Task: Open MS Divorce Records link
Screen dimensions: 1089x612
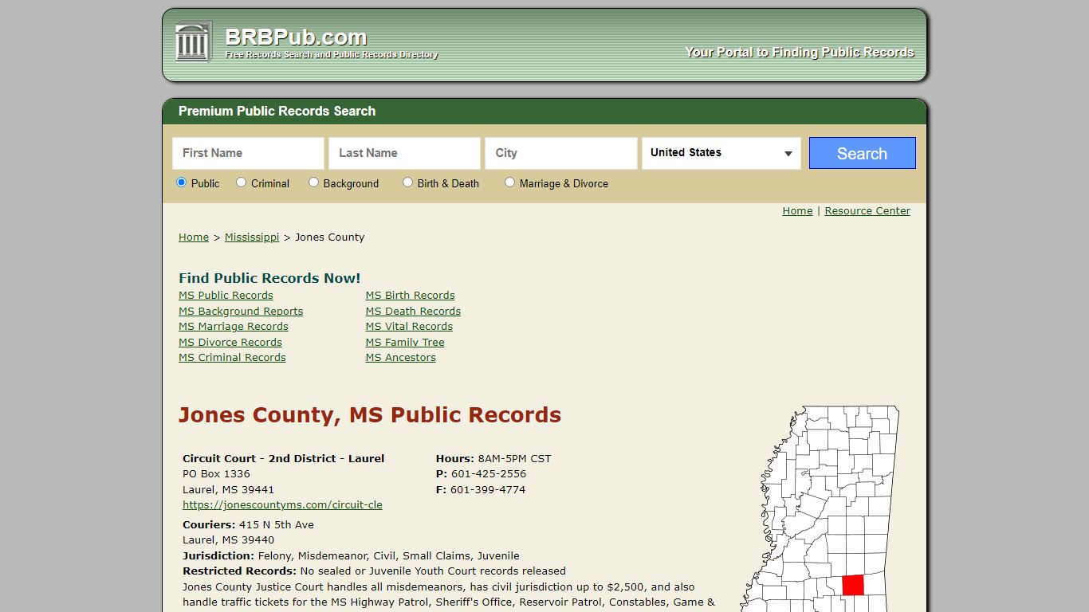Action: tap(230, 343)
